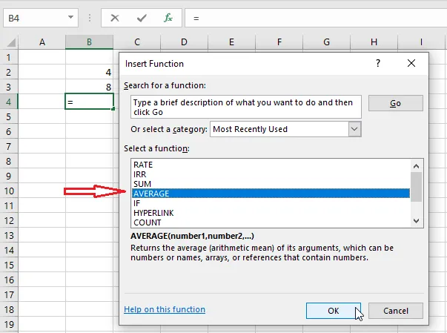This screenshot has height=333, width=447.
Task: Select IF in the function list
Action: pos(271,203)
